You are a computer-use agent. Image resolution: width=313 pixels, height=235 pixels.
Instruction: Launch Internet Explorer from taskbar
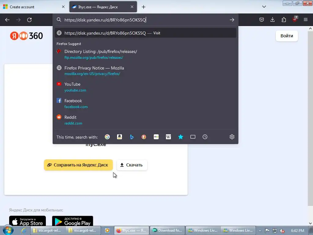23,230
